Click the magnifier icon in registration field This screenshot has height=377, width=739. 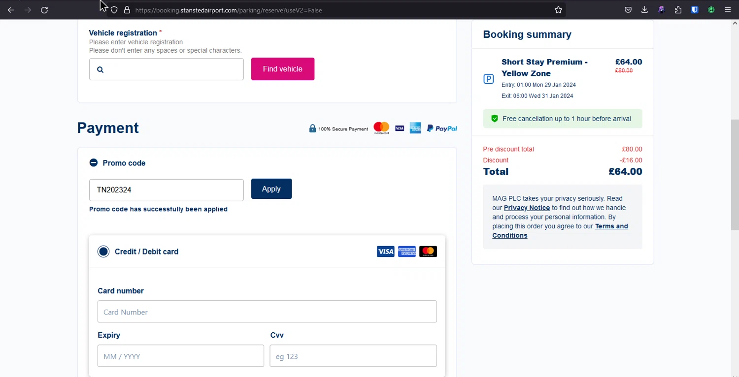tap(100, 69)
